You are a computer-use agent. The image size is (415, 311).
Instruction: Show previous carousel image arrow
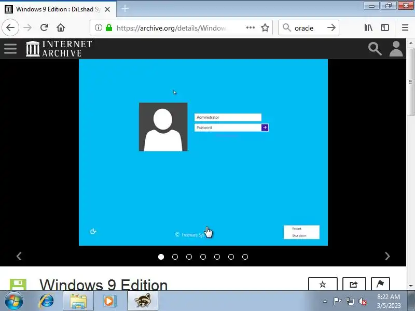coord(19,256)
